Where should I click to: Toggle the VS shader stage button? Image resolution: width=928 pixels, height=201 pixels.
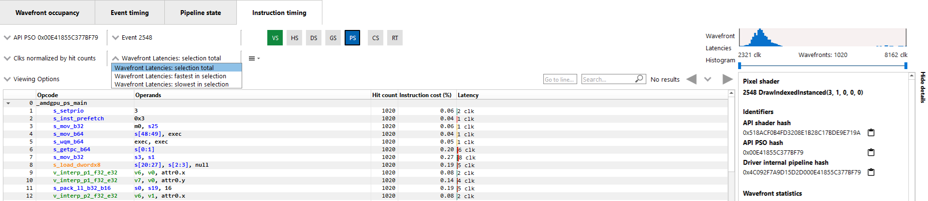pyautogui.click(x=275, y=38)
